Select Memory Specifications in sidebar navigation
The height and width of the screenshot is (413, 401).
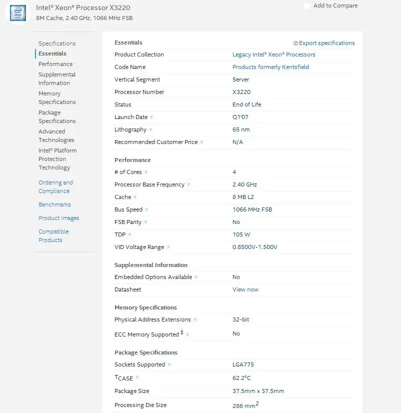pyautogui.click(x=57, y=97)
